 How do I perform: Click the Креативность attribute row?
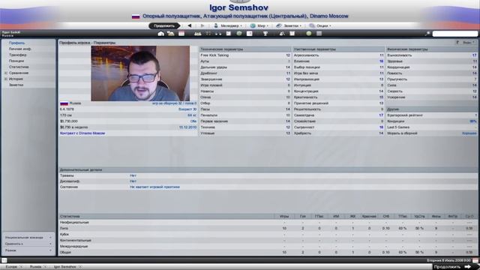click(338, 97)
